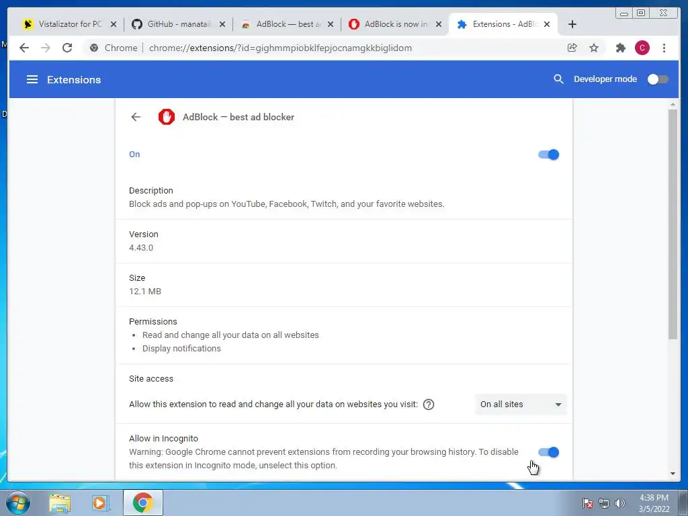Click the 'Allow in Incognito' heading
Screen dimensions: 688x516
[x=163, y=438]
